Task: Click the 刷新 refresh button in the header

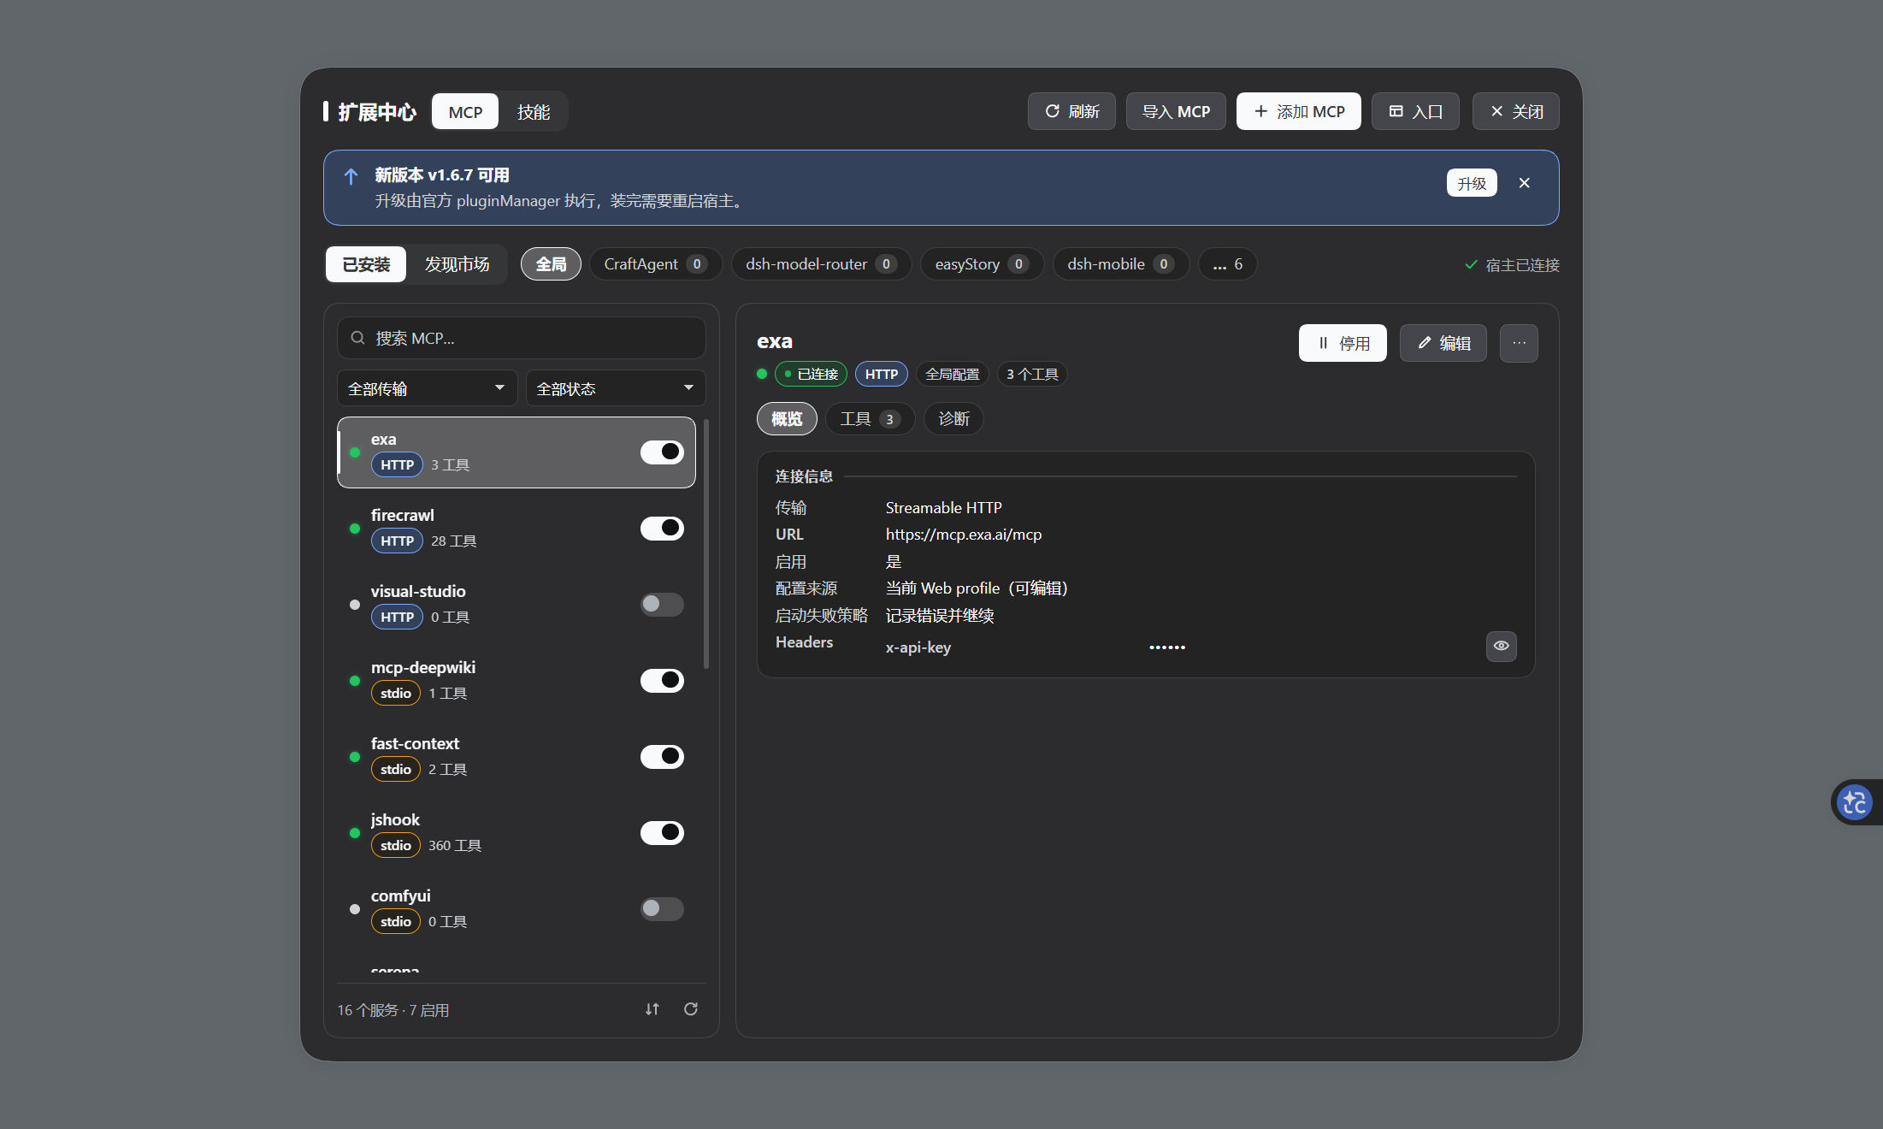Action: point(1071,111)
